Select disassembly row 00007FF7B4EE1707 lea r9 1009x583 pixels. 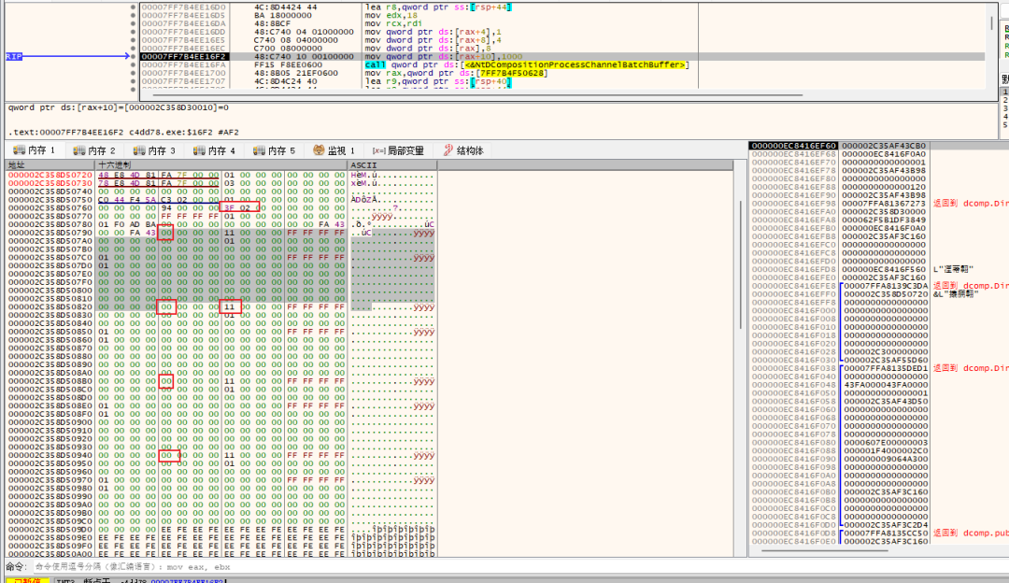561,81
